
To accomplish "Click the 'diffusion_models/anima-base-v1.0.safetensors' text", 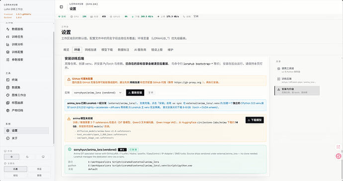I will [104, 131].
